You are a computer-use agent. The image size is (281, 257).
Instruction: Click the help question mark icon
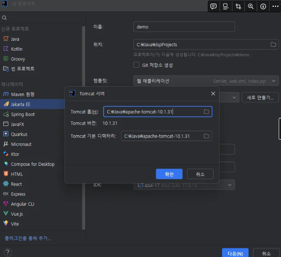coord(8,252)
